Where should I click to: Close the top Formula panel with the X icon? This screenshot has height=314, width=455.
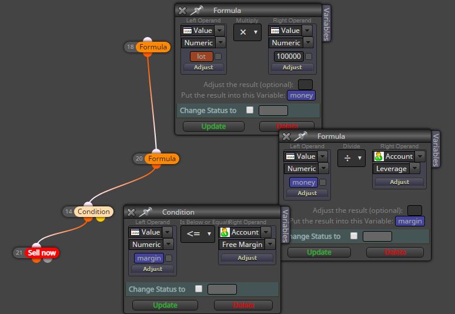point(182,11)
